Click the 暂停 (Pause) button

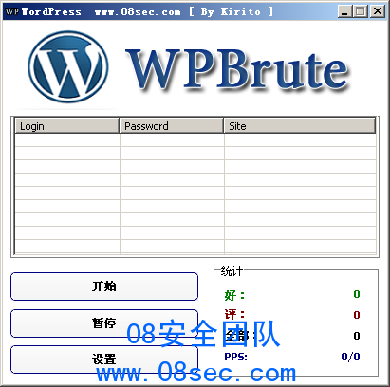click(x=104, y=323)
